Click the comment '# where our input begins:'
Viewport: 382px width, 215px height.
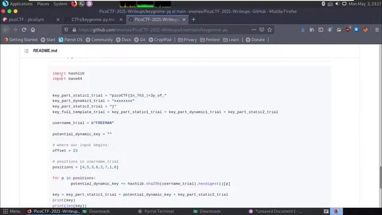[x=81, y=145]
